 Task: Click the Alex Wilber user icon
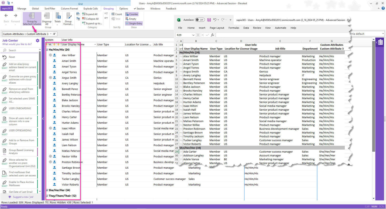[x=55, y=55]
